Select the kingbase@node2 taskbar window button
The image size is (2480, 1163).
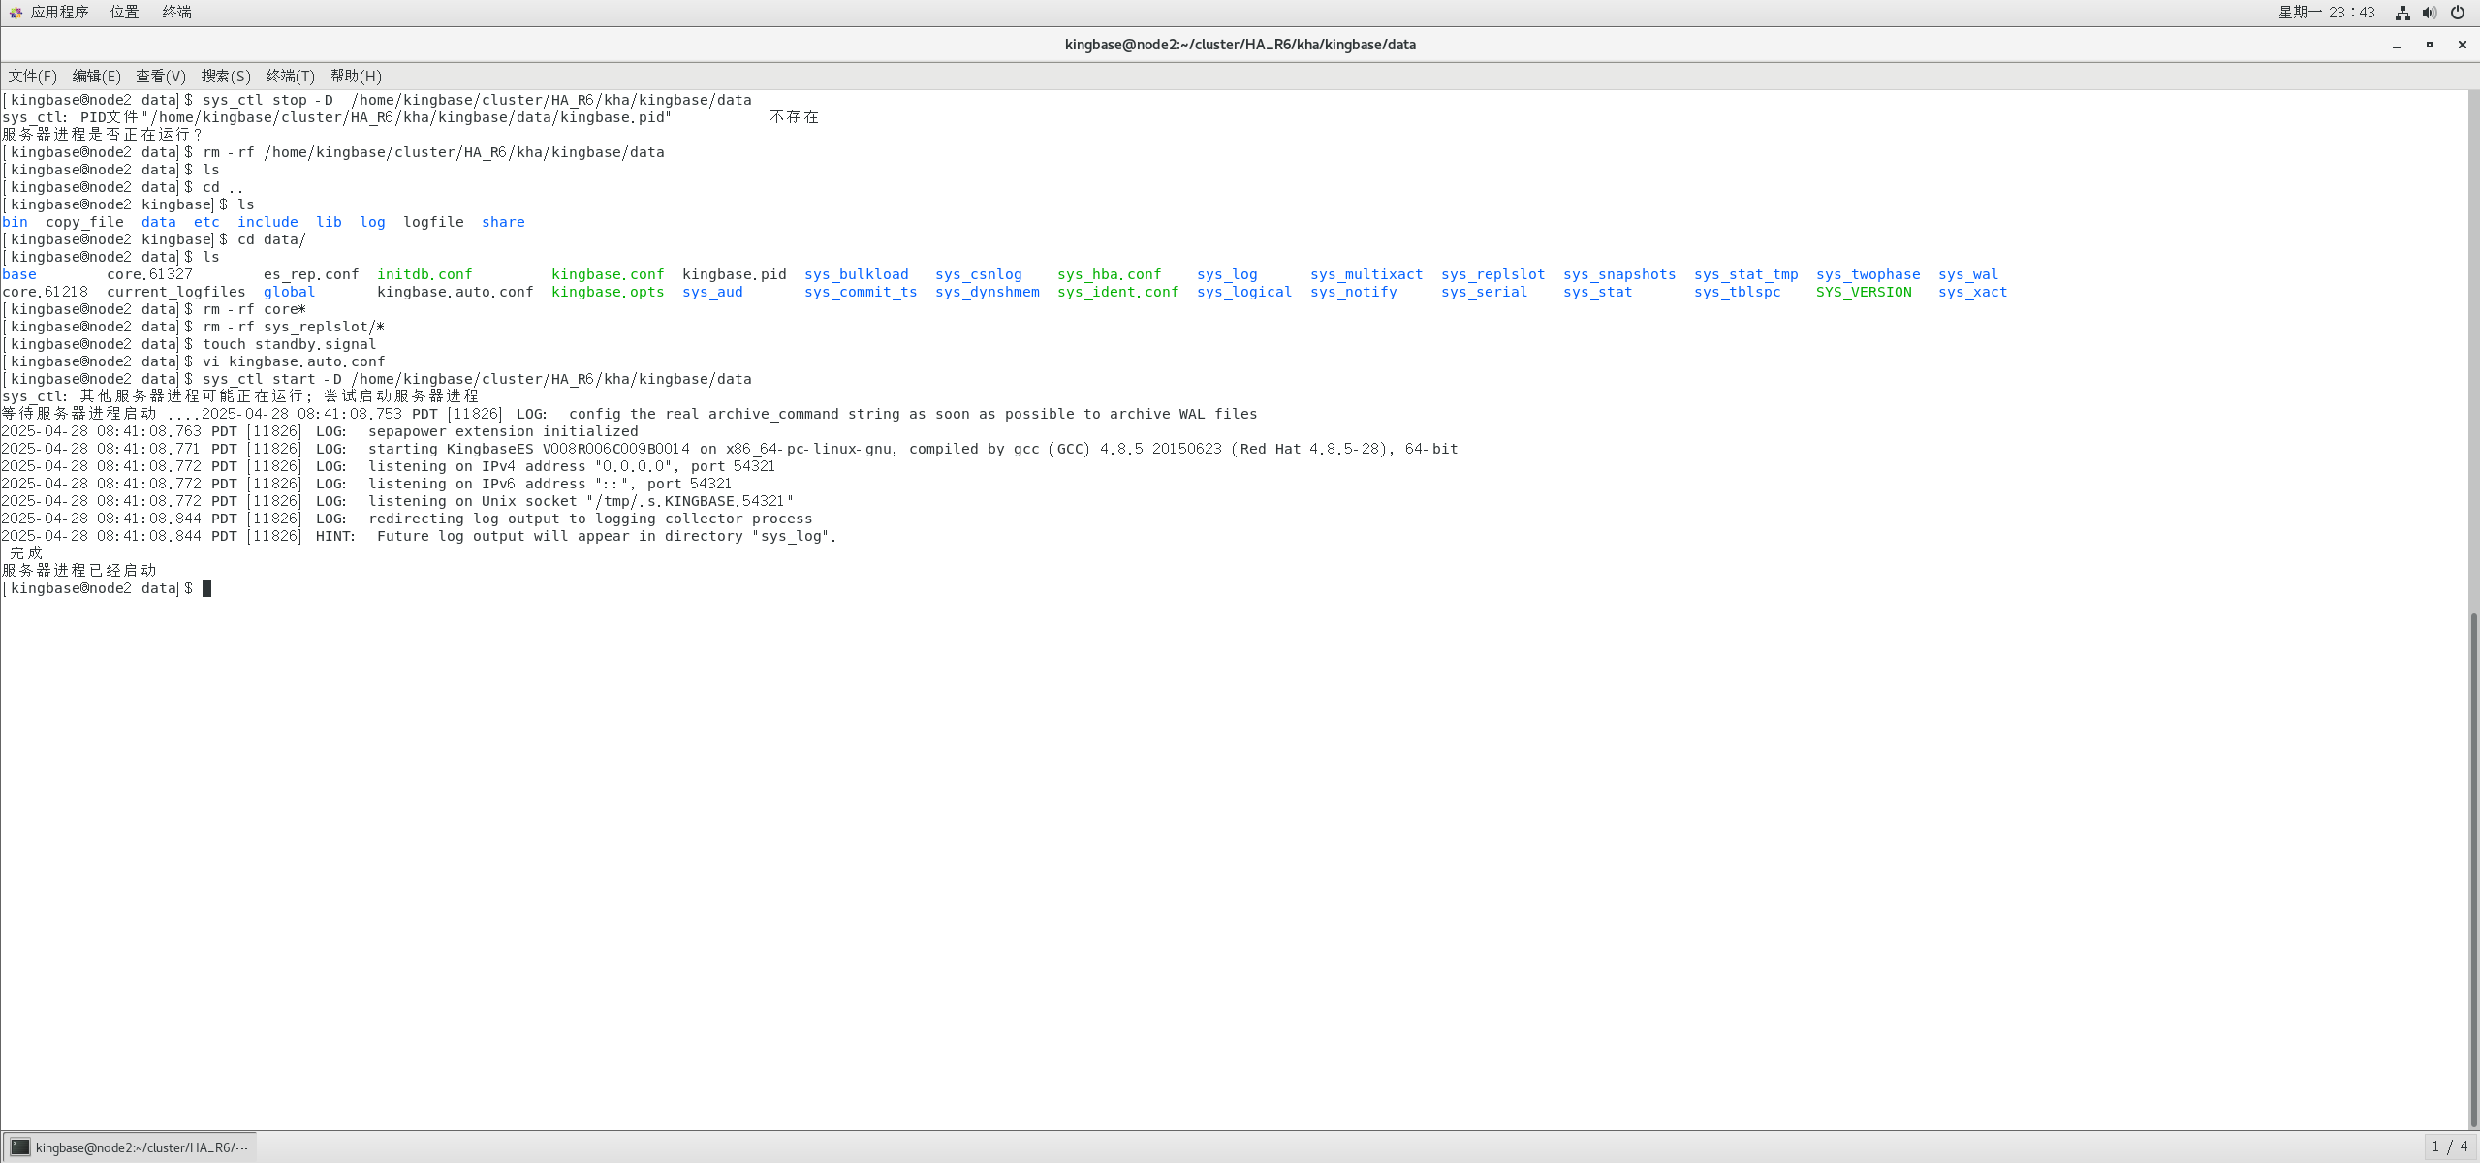141,1147
